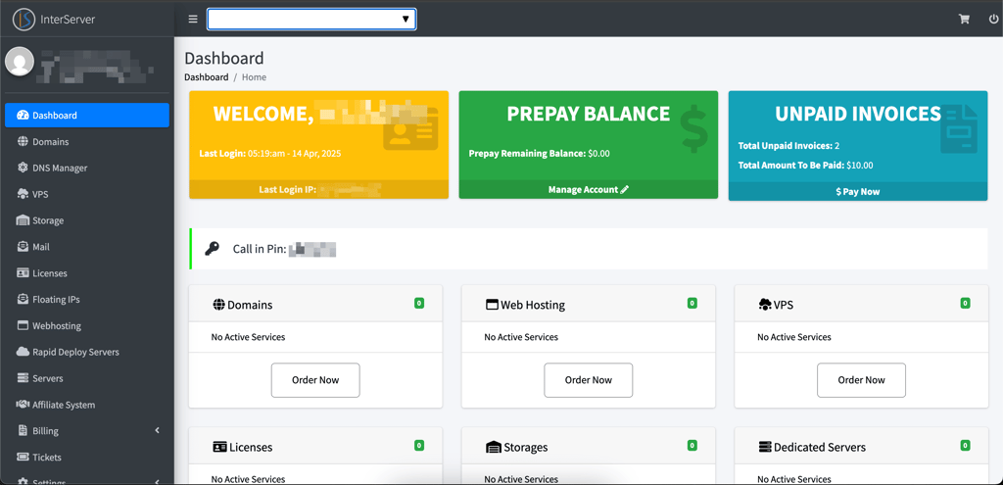This screenshot has width=1003, height=485.
Task: Click the Total Unpaid Invoices: 2 text
Action: tap(788, 146)
